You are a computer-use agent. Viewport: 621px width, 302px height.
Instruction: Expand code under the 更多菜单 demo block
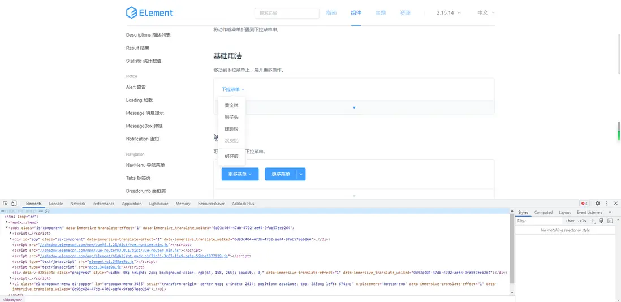[354, 196]
